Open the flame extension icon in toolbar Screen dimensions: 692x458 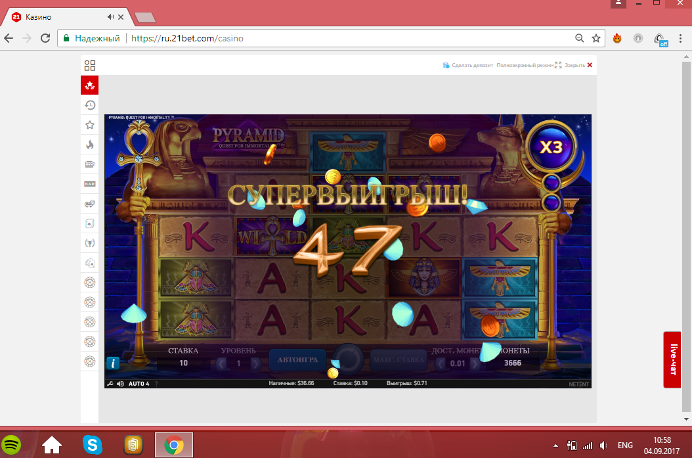click(x=617, y=38)
